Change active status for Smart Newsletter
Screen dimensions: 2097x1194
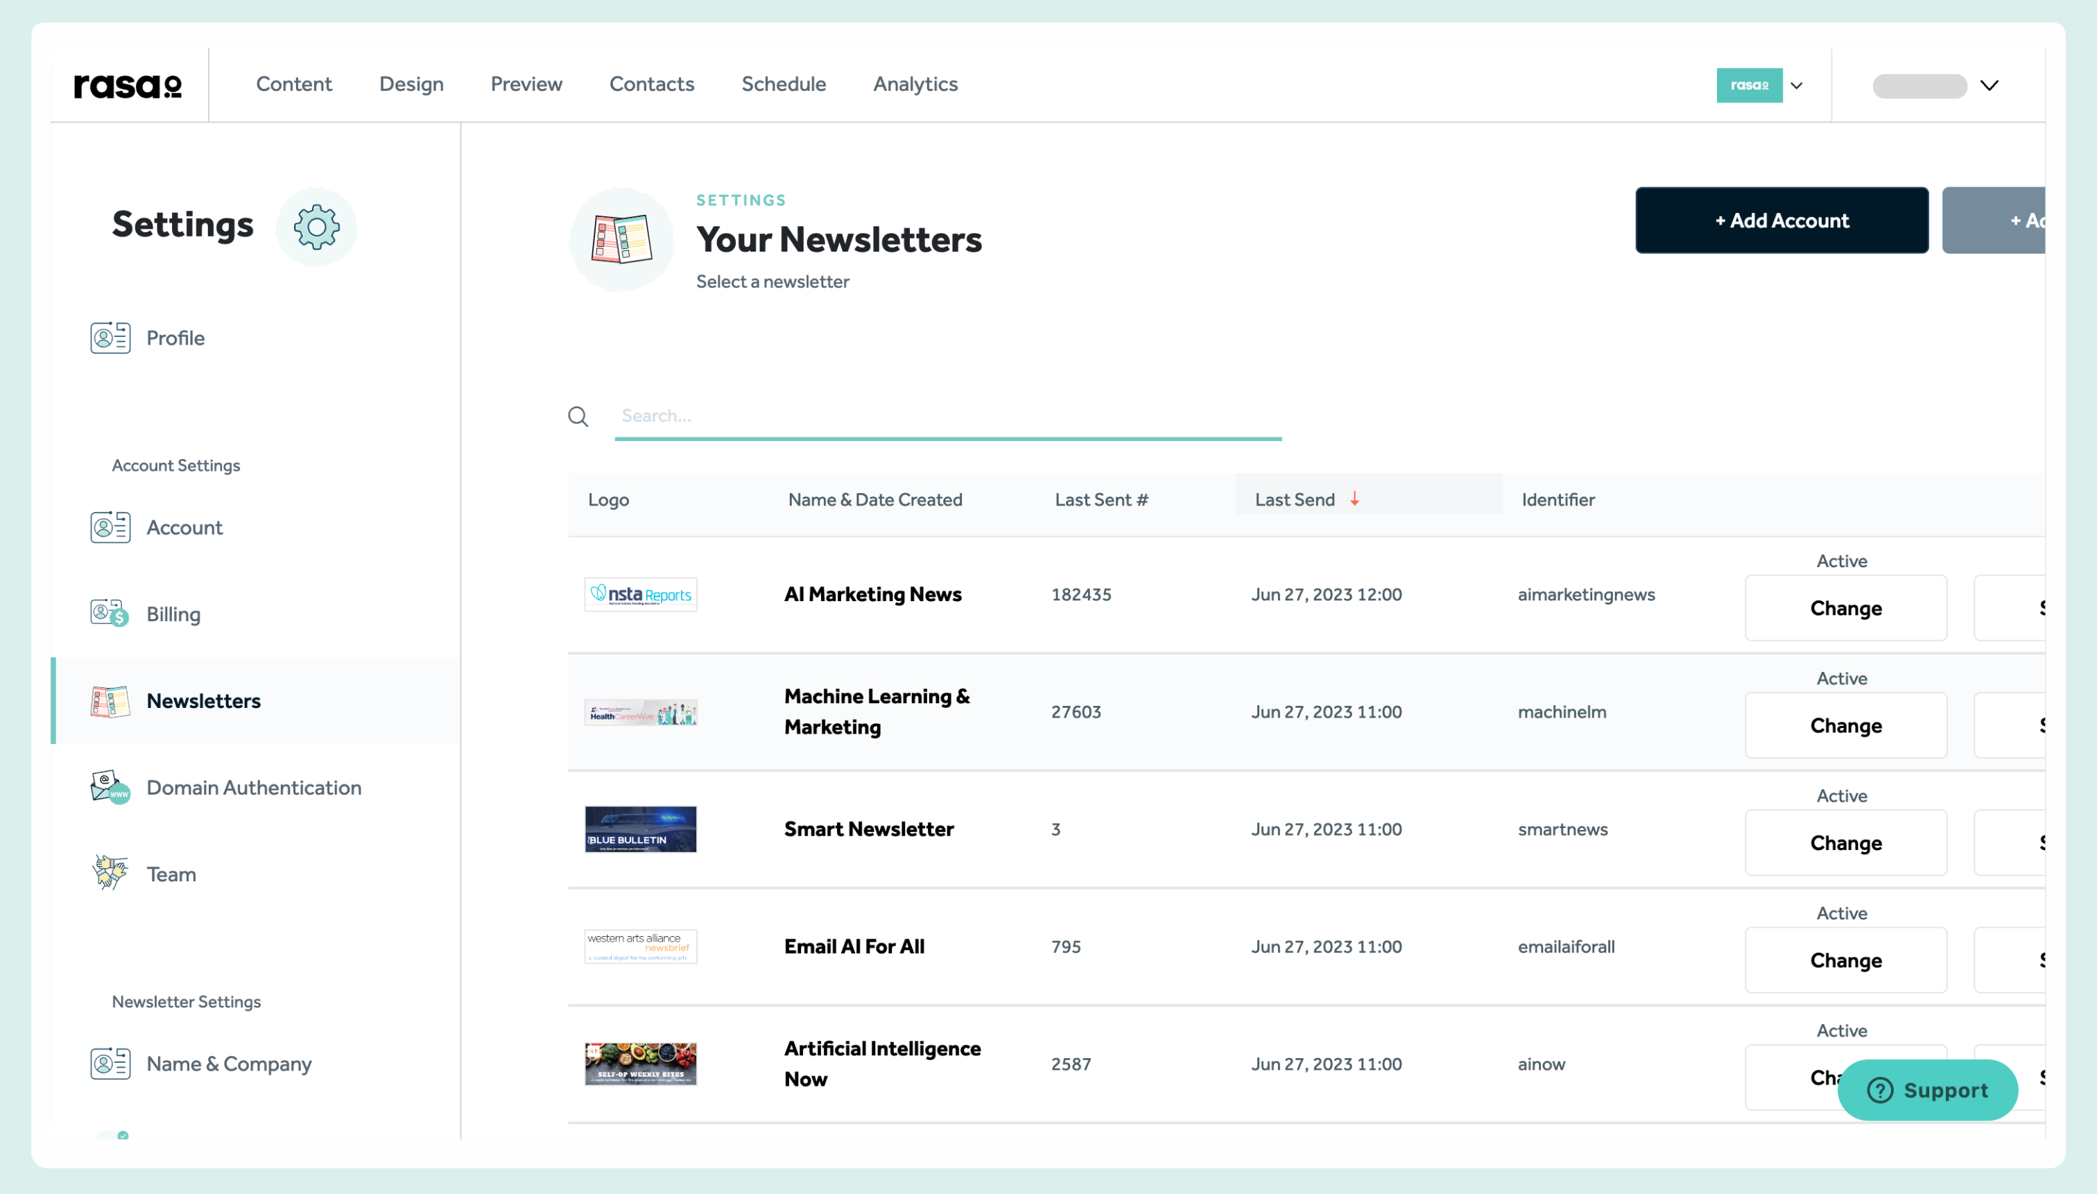pos(1845,842)
